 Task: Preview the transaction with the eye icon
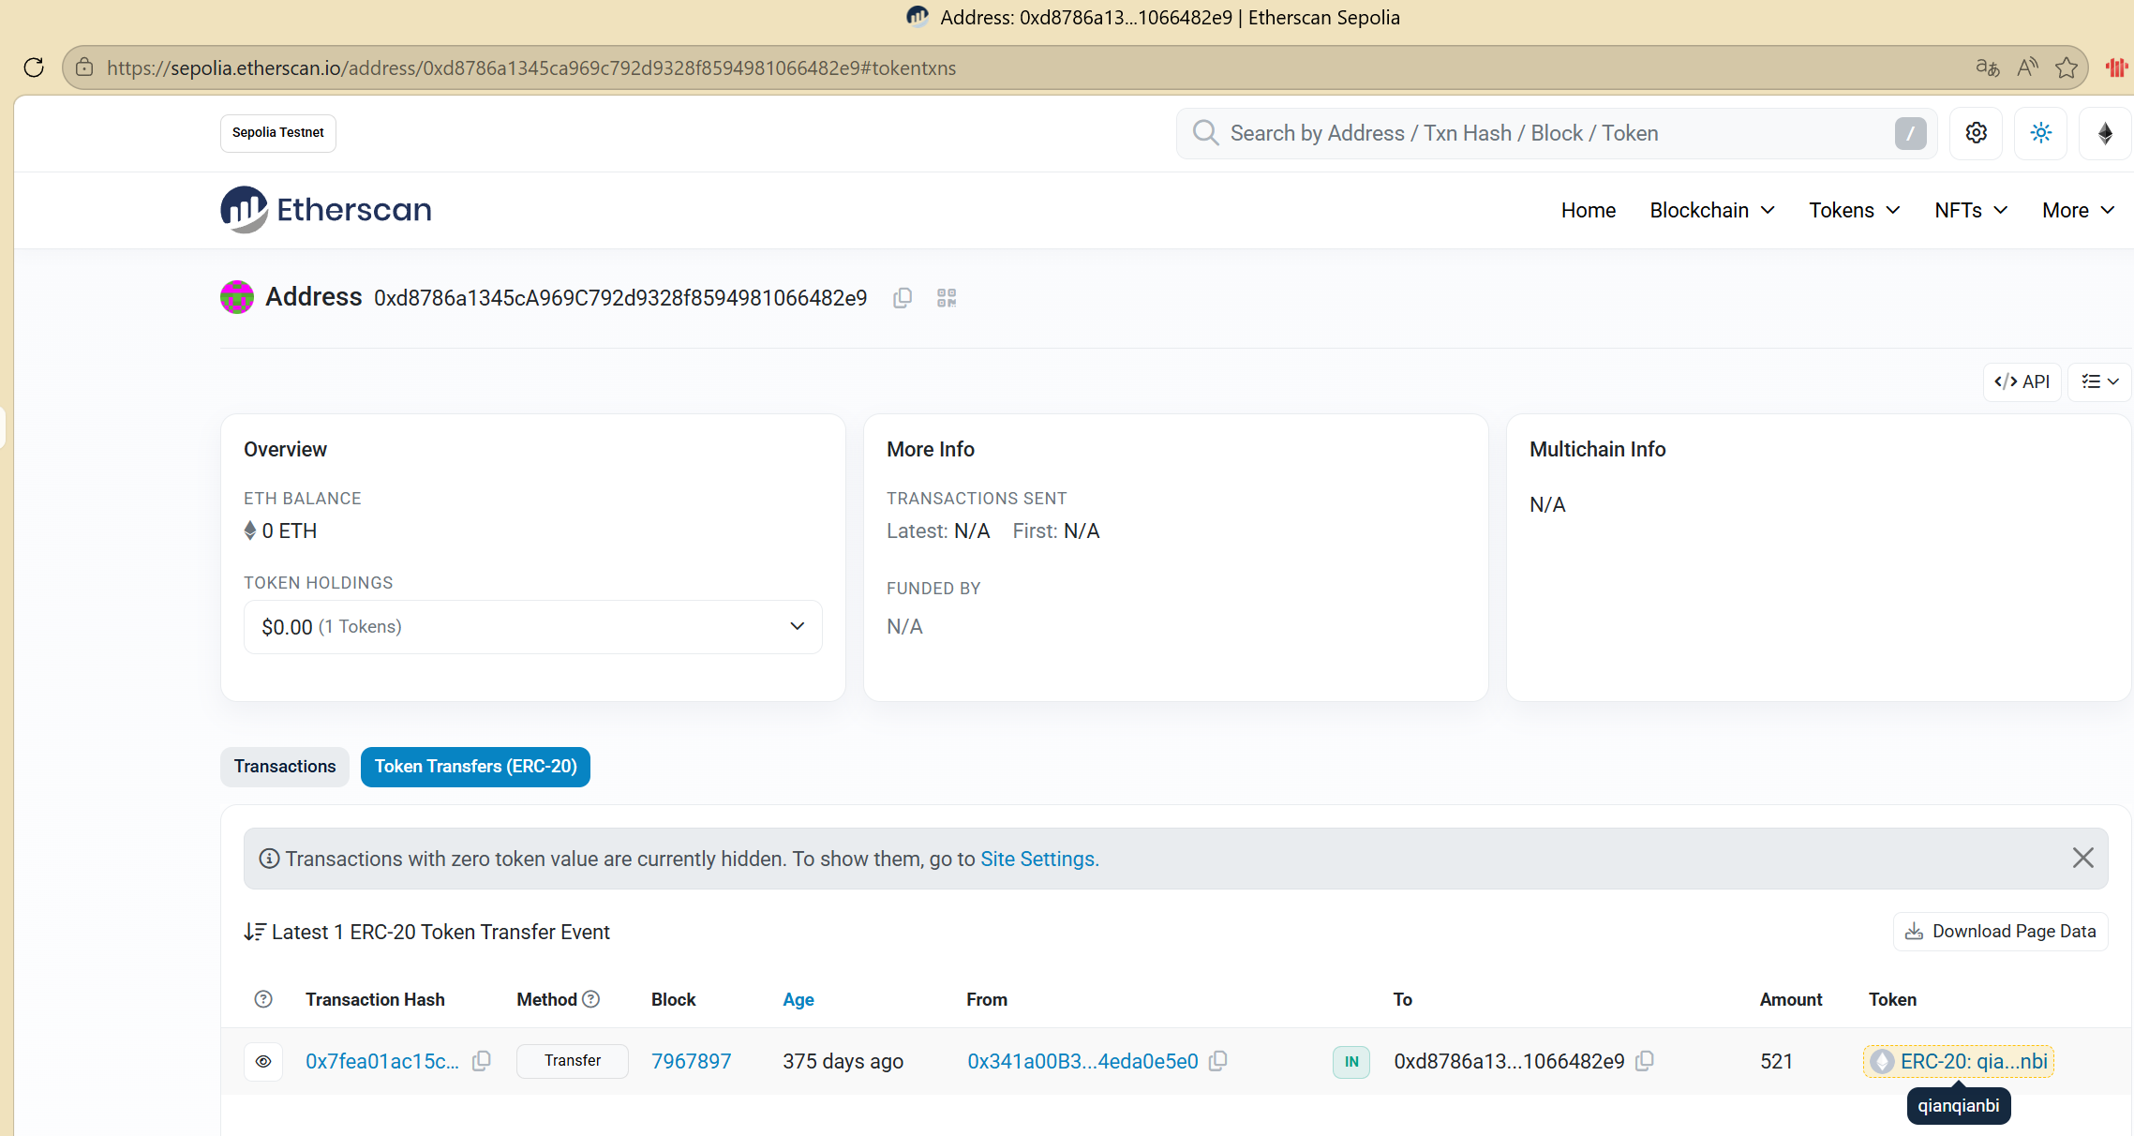coord(263,1061)
